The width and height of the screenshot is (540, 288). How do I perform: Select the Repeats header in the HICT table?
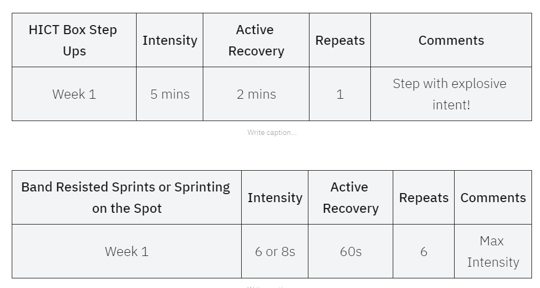[x=340, y=41]
